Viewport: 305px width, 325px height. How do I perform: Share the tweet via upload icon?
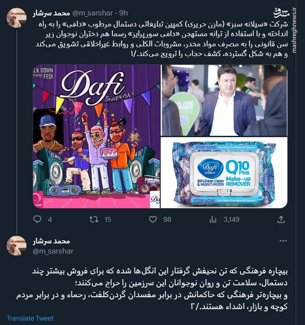281,220
